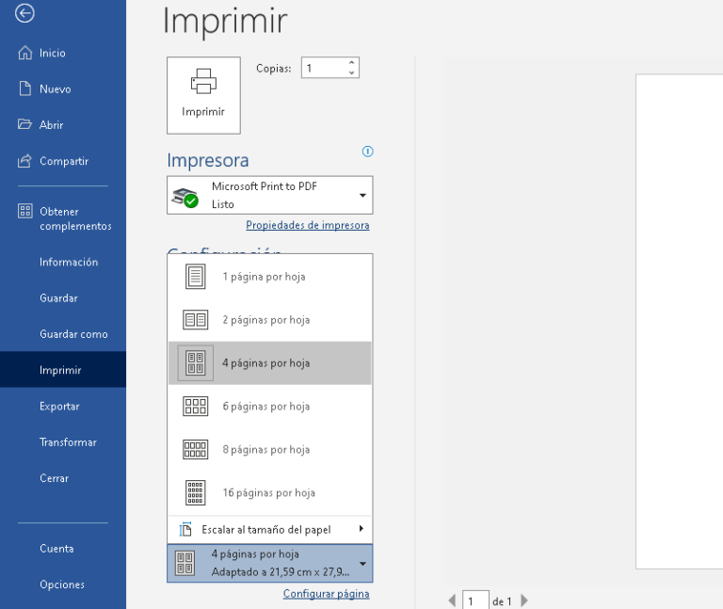
Task: Click the 16 páginas por hoja icon
Action: pyautogui.click(x=195, y=492)
